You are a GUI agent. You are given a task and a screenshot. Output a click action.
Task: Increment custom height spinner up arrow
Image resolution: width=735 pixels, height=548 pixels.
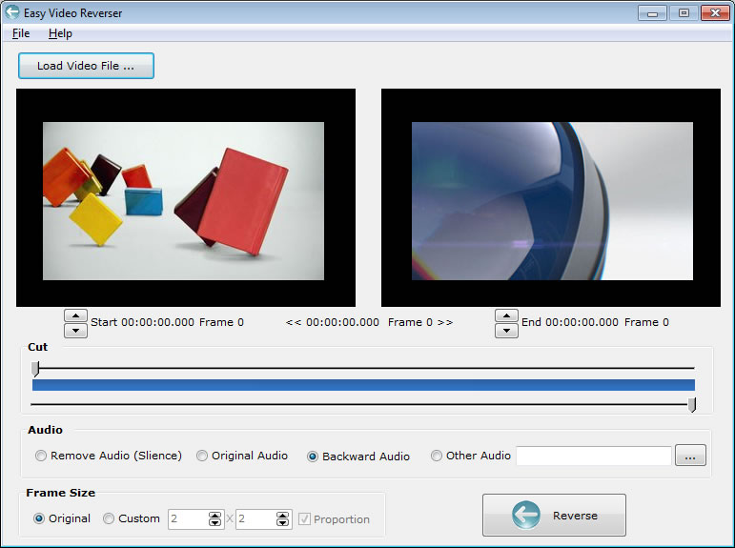click(x=282, y=516)
